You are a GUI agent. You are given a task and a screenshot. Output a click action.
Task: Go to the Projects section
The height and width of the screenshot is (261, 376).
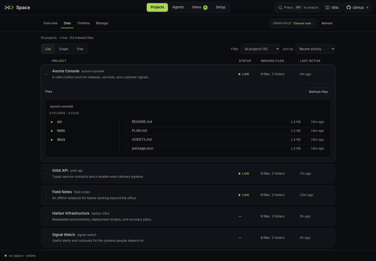157,7
